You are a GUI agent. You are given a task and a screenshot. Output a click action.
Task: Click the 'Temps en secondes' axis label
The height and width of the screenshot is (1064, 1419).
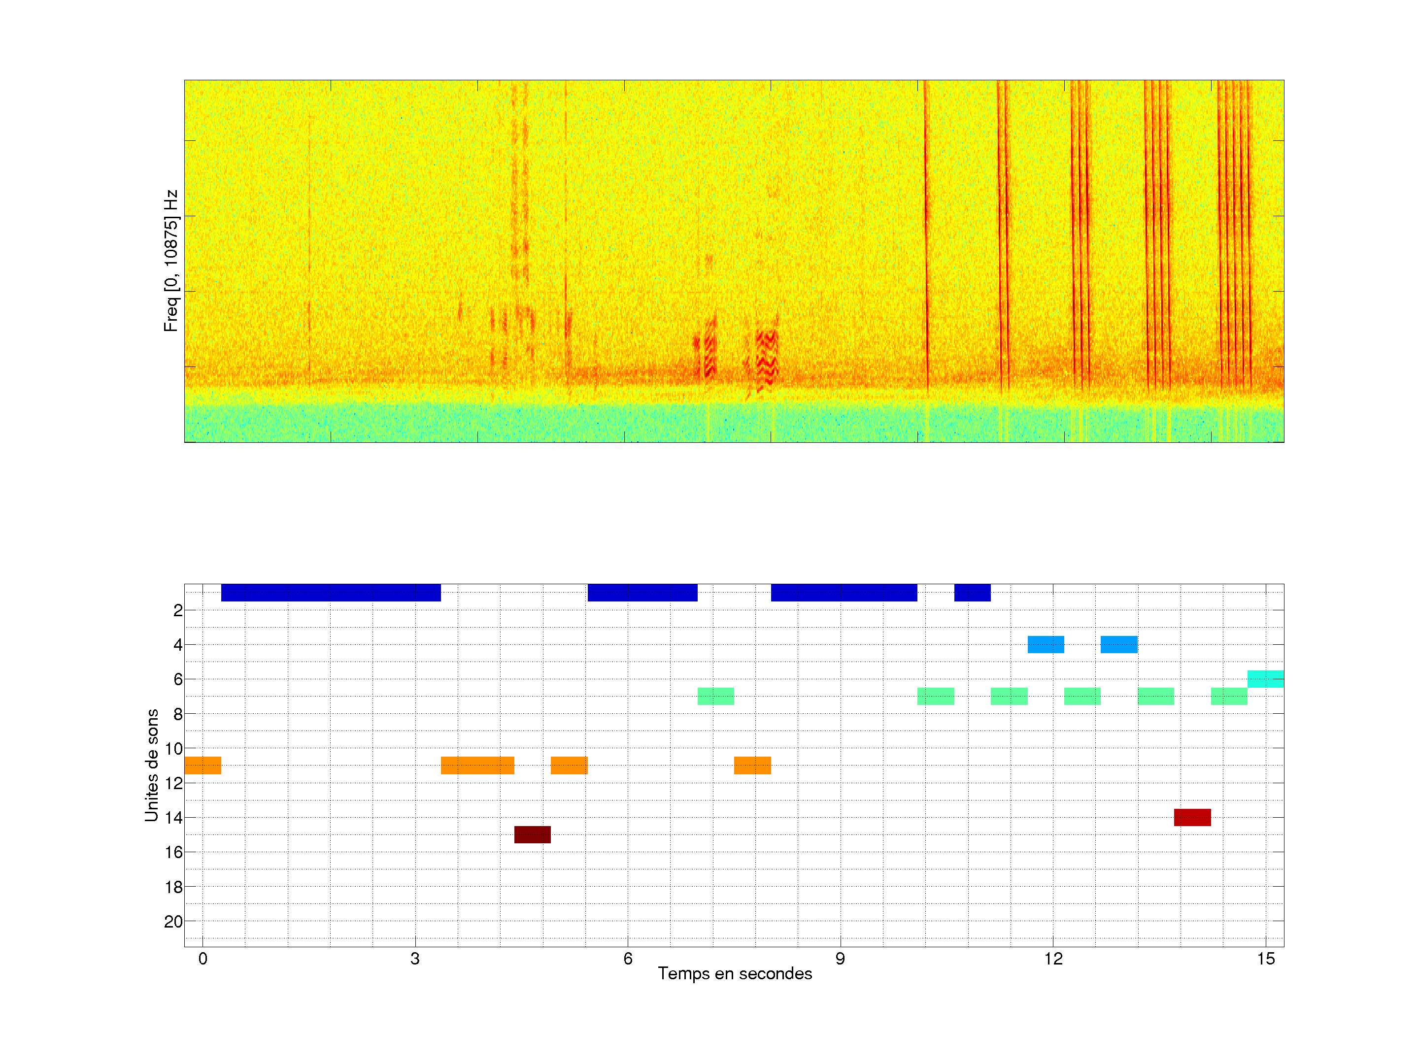(x=735, y=973)
